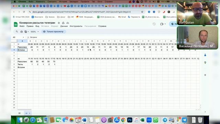Select column A header
Screen dimensions: 220x124
coord(22,41)
